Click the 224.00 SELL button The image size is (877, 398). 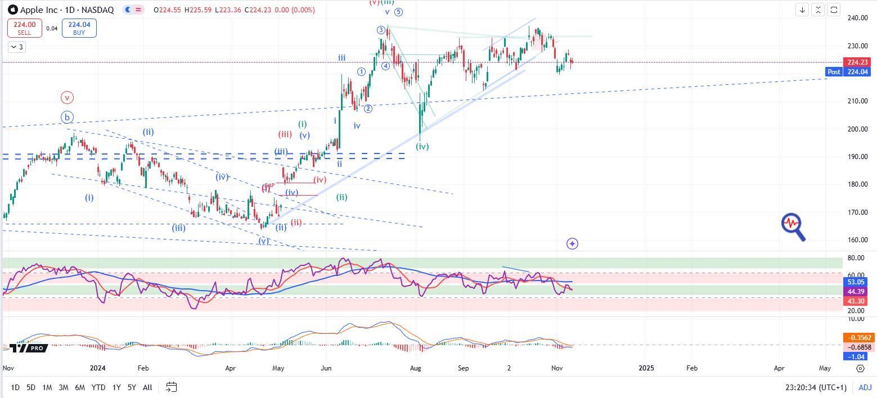[25, 28]
